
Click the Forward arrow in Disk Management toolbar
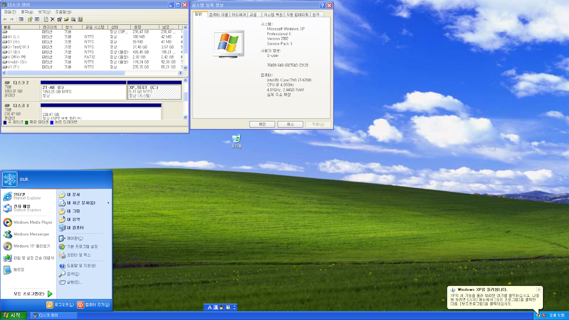12,19
